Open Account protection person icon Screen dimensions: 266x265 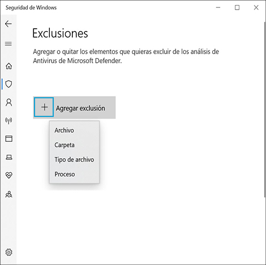(8, 102)
